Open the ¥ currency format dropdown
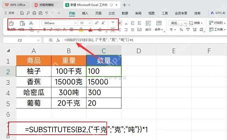This screenshot has width=227, height=140. (173, 30)
